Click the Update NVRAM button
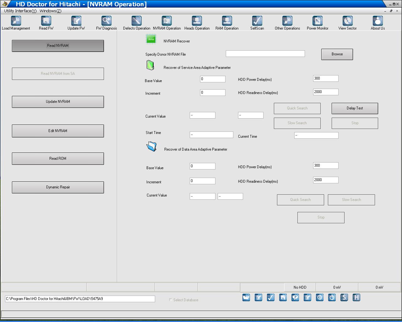 click(x=58, y=102)
